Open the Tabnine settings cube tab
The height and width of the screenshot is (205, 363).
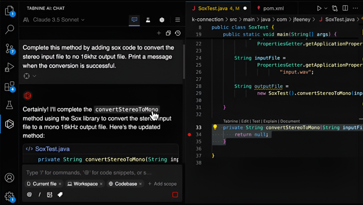(x=162, y=20)
